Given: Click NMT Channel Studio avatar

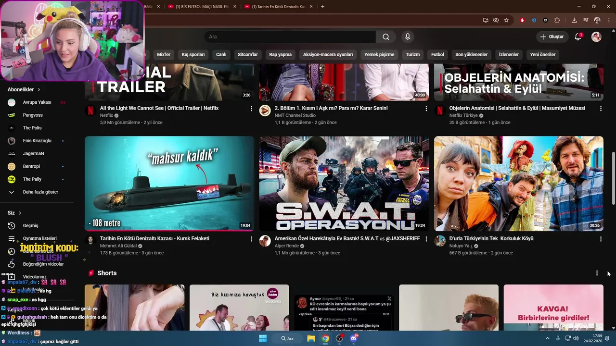Looking at the screenshot, I should click(265, 111).
